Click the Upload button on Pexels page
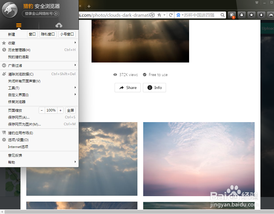This screenshot has height=214, width=274. click(x=268, y=28)
